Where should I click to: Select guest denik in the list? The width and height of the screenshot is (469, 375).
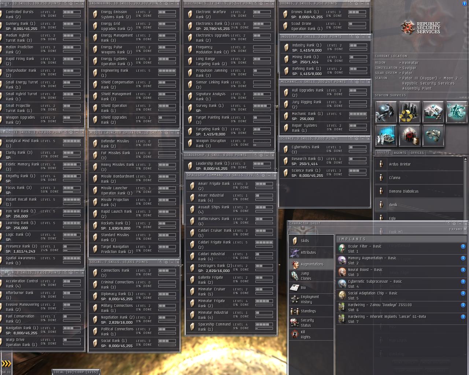pyautogui.click(x=418, y=205)
